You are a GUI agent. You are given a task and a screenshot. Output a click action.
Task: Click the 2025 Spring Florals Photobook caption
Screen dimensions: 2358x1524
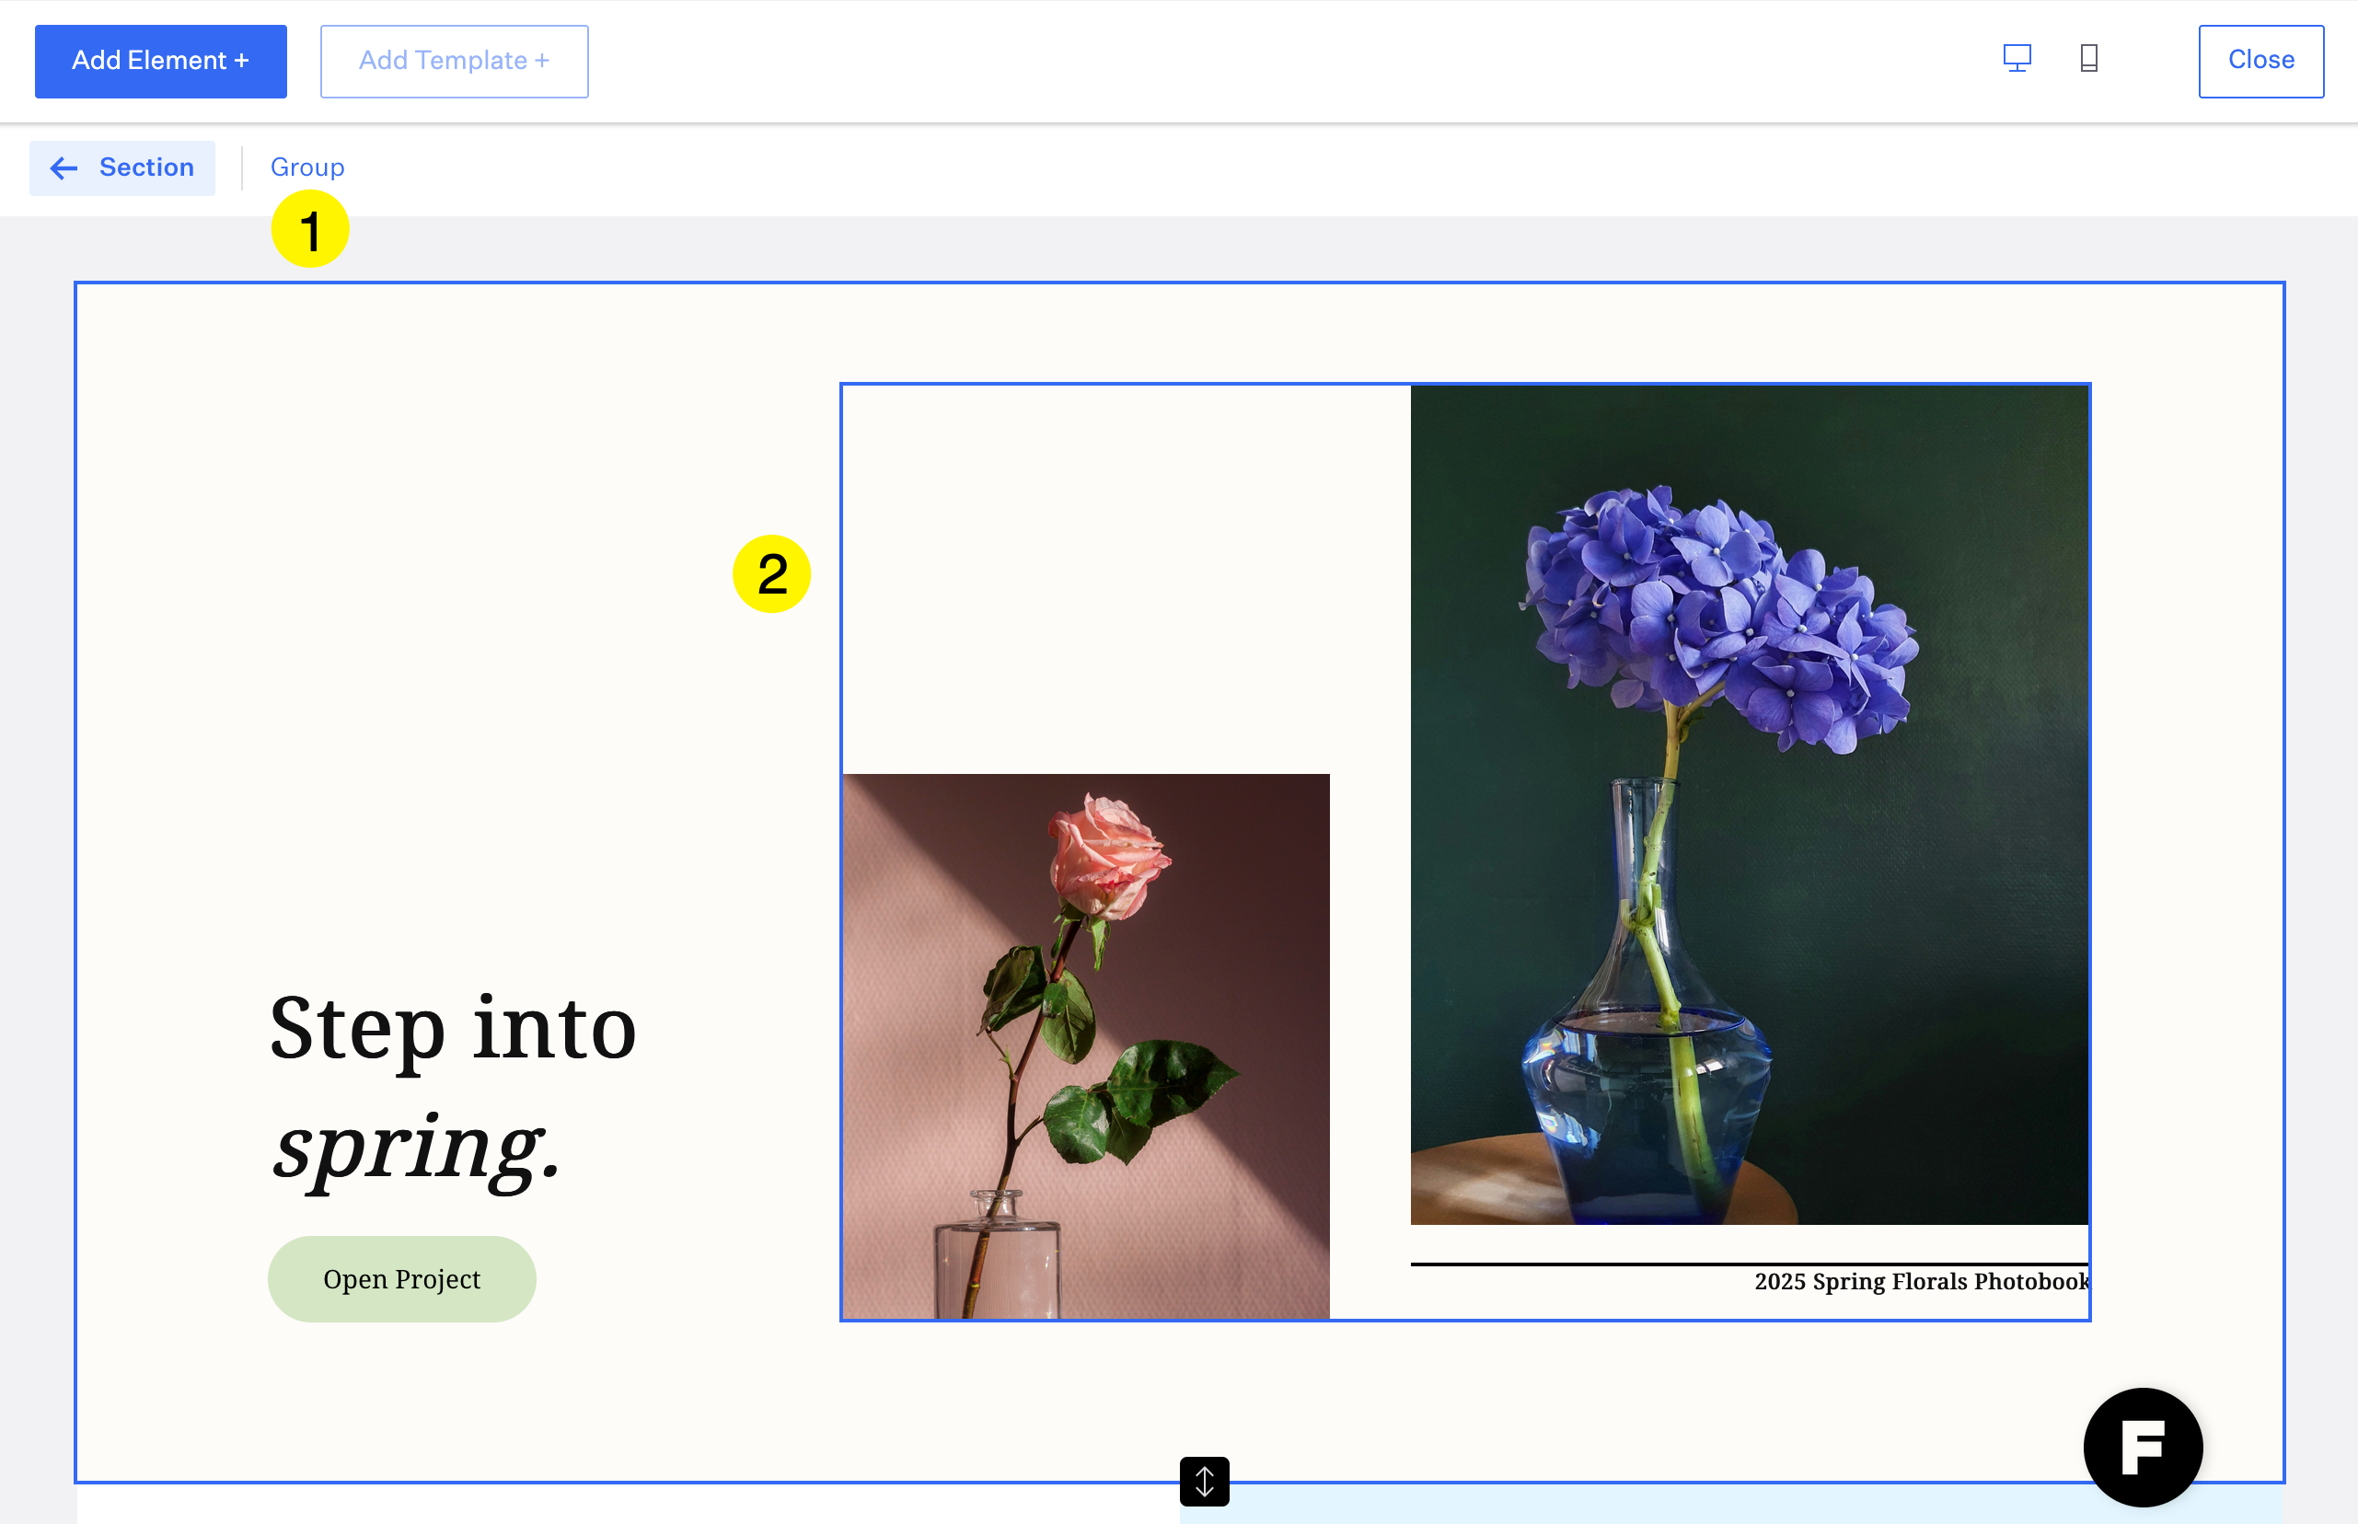point(1921,1282)
